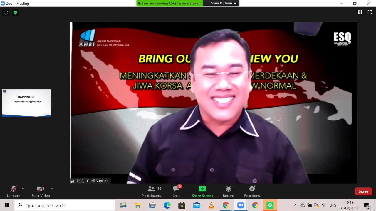Image resolution: width=376 pixels, height=211 pixels.
Task: Expand video options arrow next to Start Video
Action: 52,189
